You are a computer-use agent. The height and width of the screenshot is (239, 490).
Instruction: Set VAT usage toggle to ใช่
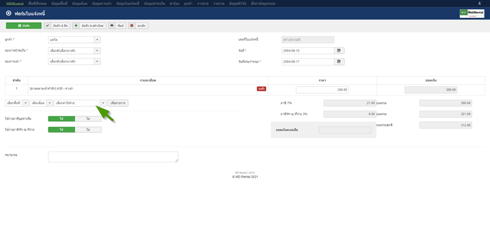[x=62, y=119]
